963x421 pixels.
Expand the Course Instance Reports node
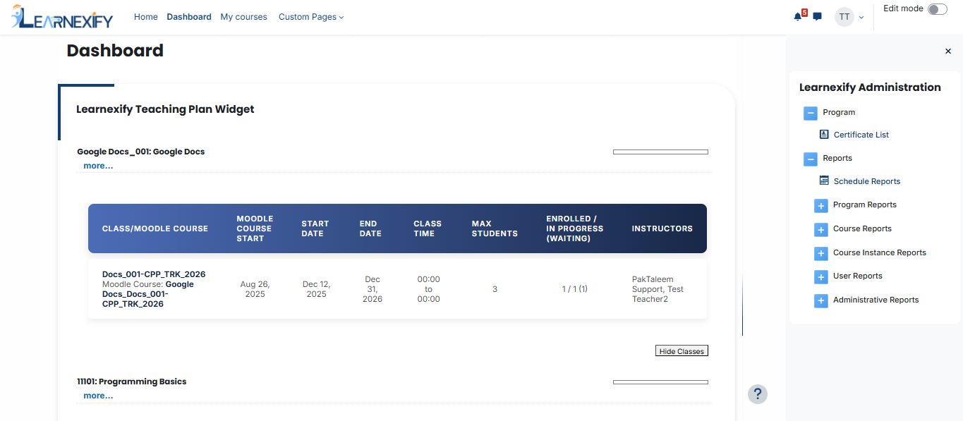tap(820, 253)
